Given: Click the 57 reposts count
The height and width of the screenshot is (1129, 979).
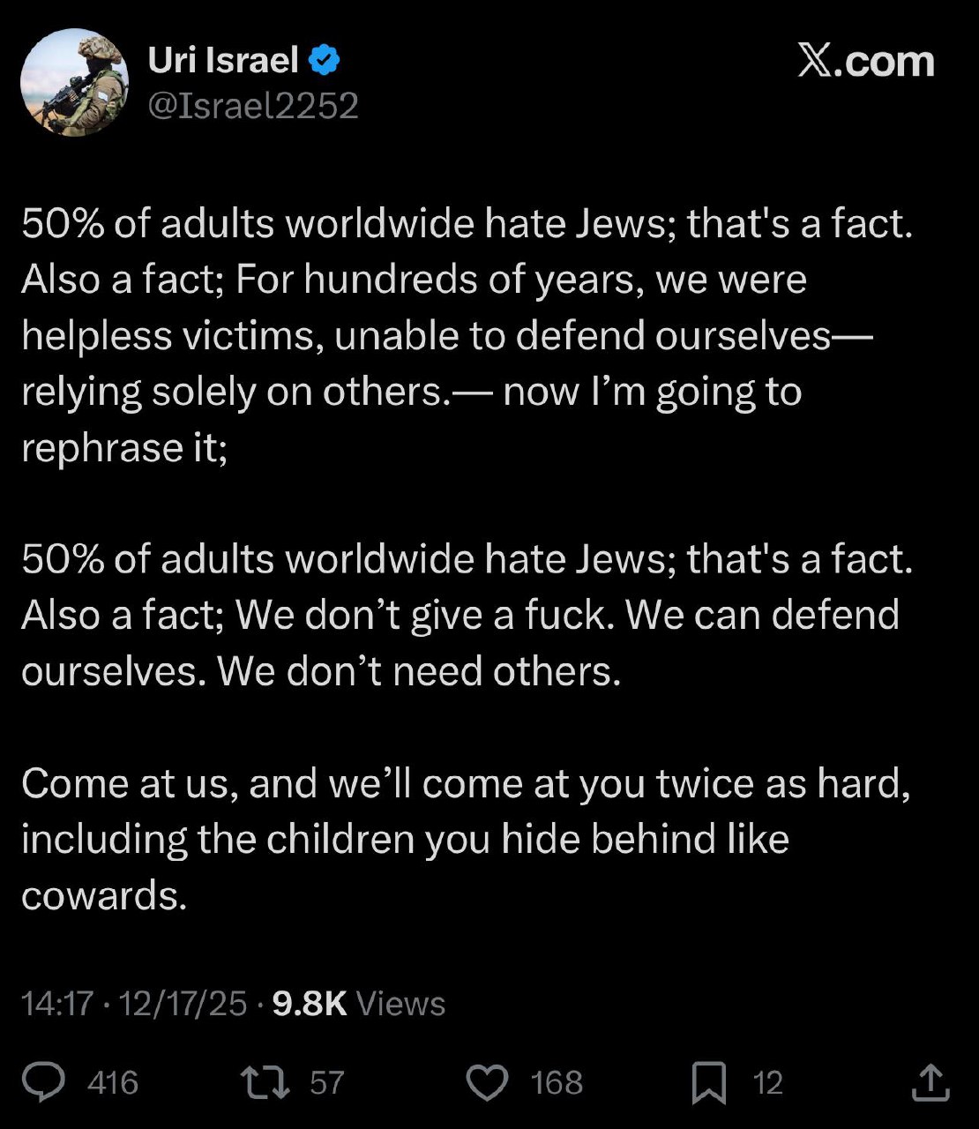Looking at the screenshot, I should tap(326, 1082).
